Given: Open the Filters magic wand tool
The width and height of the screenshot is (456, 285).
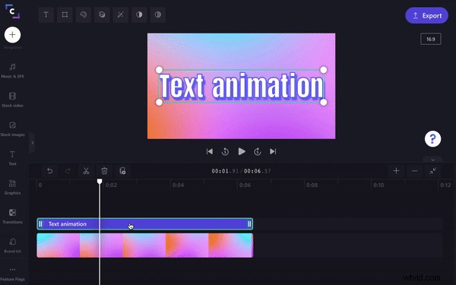Looking at the screenshot, I should [120, 14].
